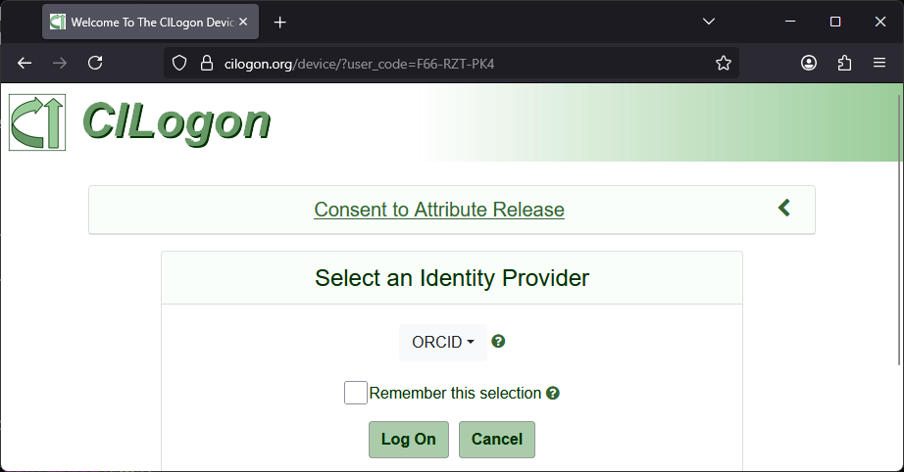Show help for Remember this selection
The width and height of the screenshot is (904, 472).
(x=553, y=393)
